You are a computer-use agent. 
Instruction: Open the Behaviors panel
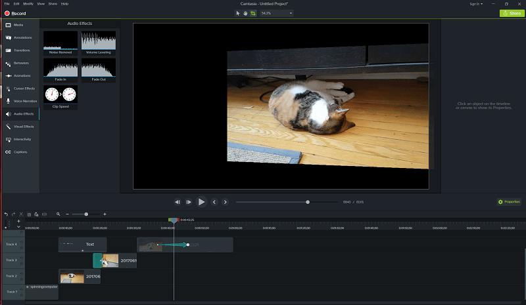(x=21, y=63)
